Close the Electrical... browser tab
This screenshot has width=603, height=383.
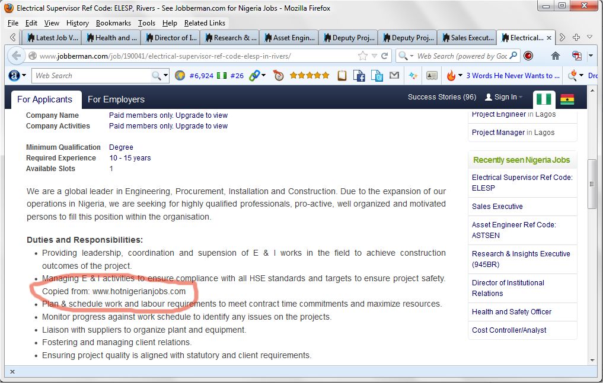[549, 38]
